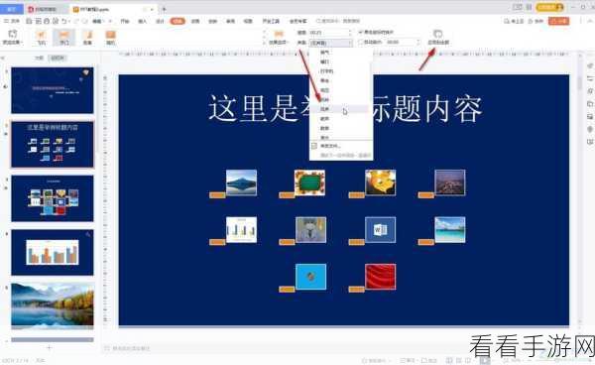Select 鼓掌 in the sound list
This screenshot has width=595, height=365.
coord(325,128)
